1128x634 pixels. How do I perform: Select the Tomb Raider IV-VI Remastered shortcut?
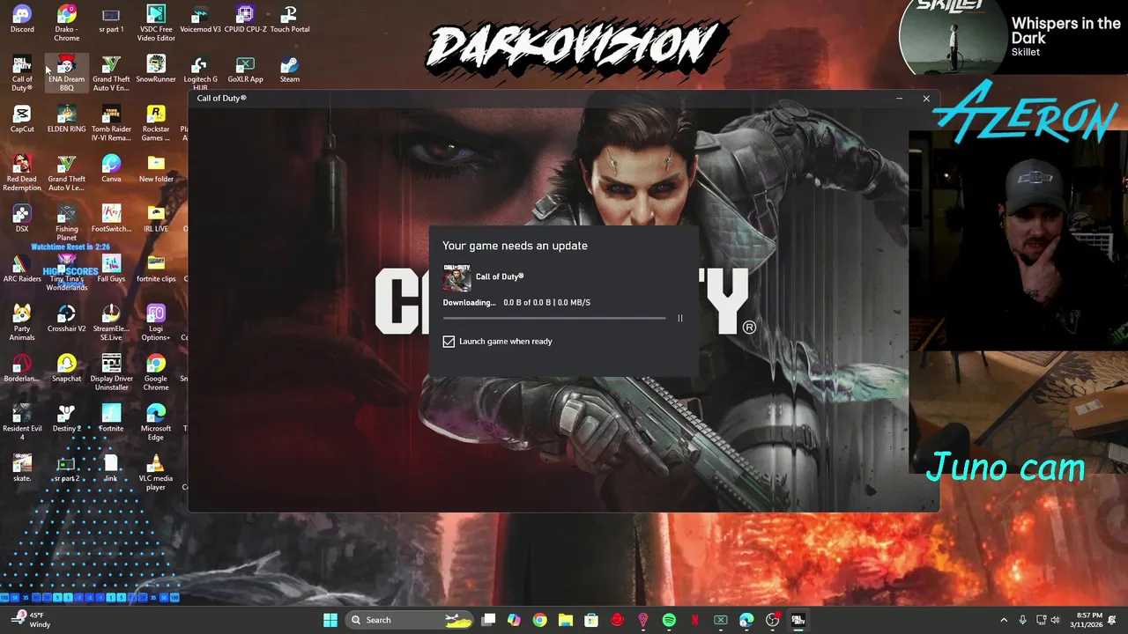tap(111, 123)
